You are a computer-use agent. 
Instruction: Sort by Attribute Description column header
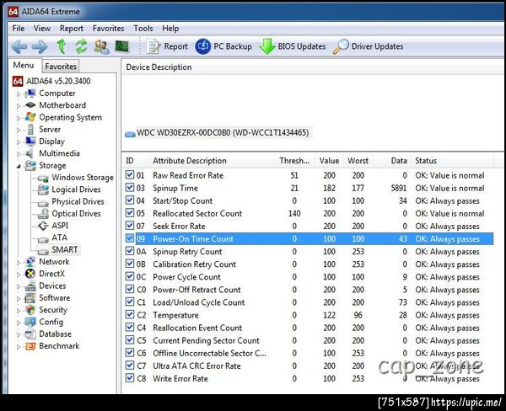coord(212,161)
